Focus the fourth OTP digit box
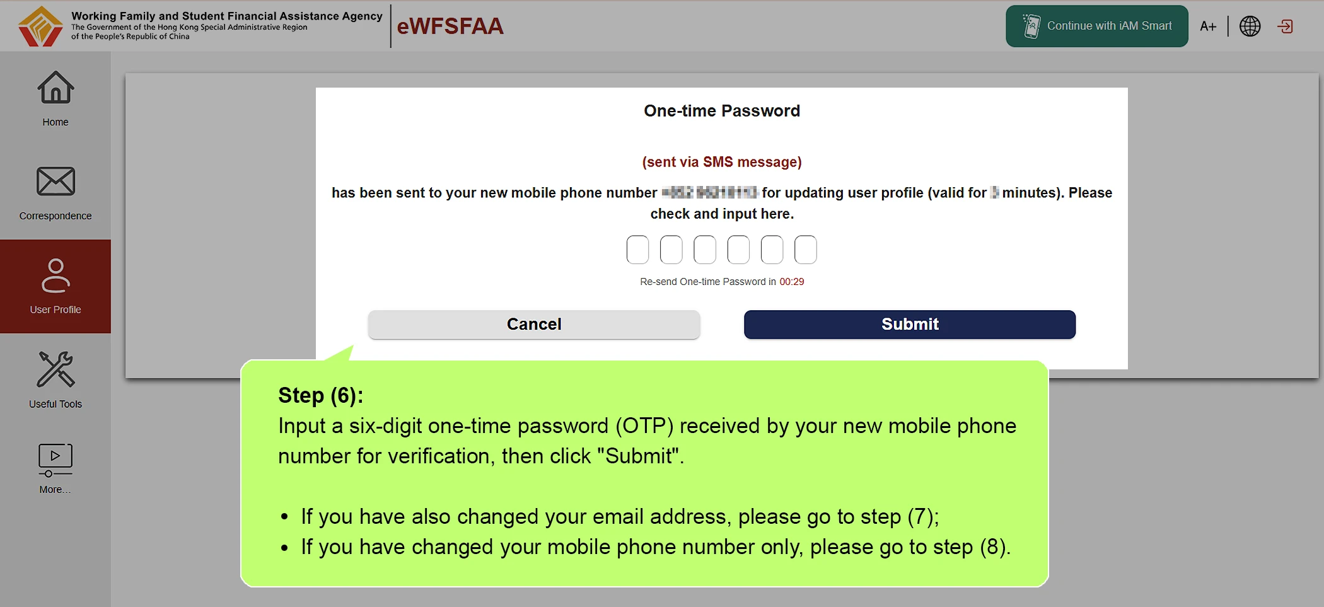 (x=738, y=250)
